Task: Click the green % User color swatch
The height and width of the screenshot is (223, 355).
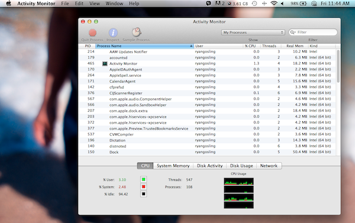Action: [144, 180]
